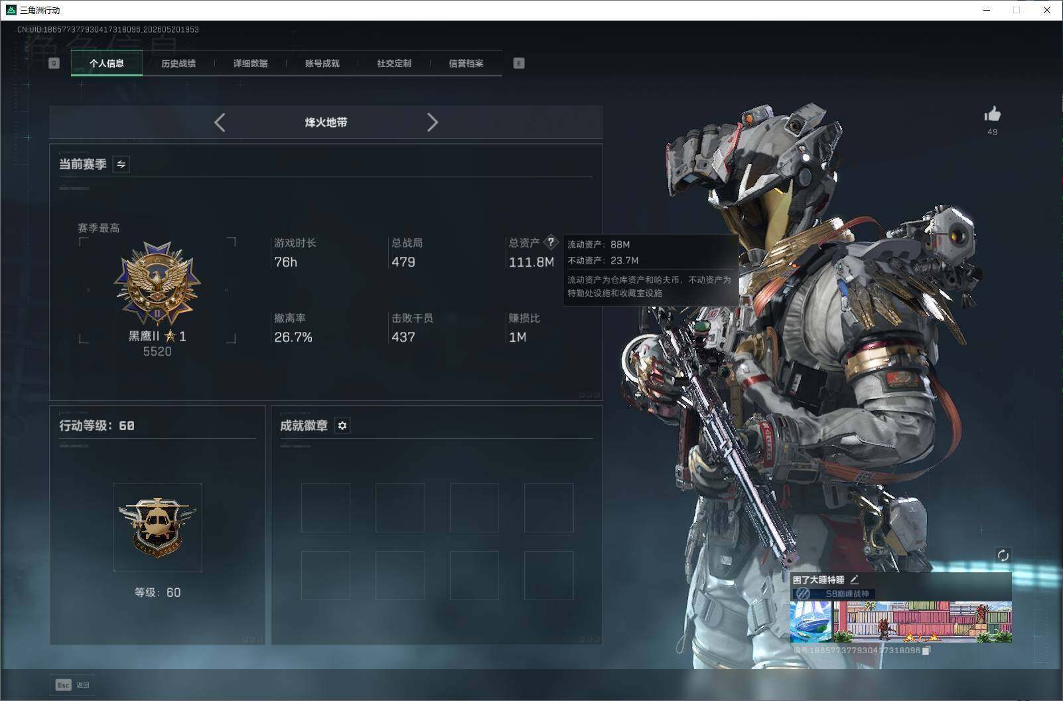Click the 总战局 479 value
The height and width of the screenshot is (701, 1063).
pos(403,262)
